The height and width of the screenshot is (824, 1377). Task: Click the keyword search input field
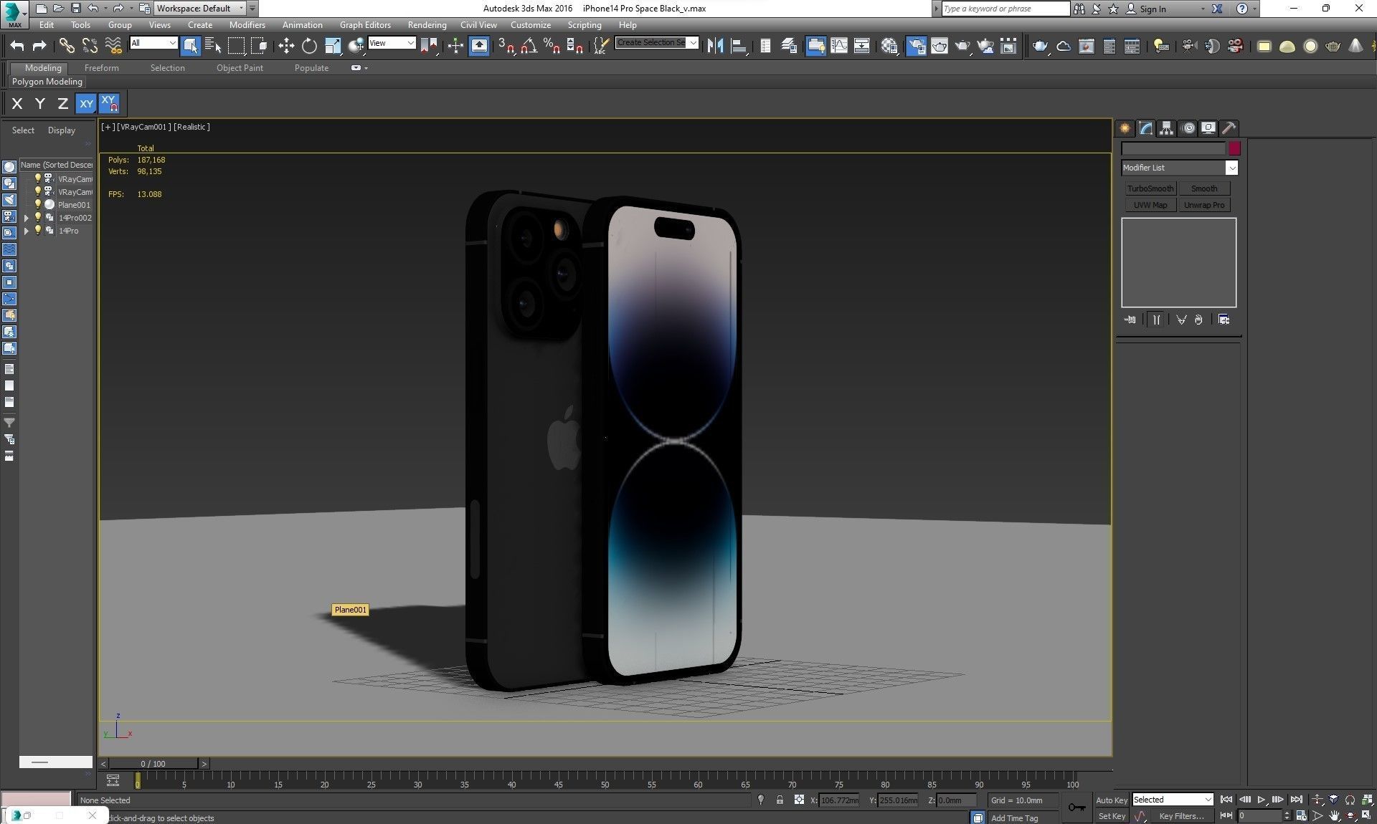pos(1005,9)
